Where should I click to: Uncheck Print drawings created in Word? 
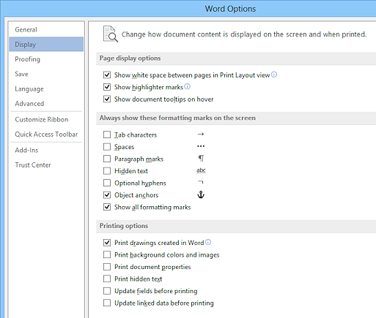107,243
